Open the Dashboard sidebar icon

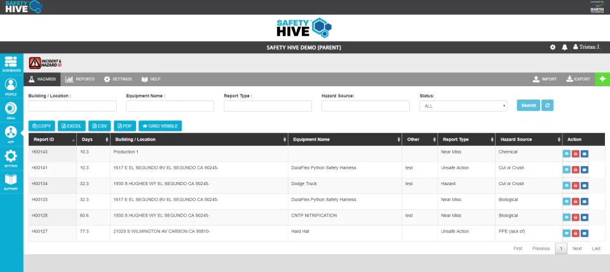[11, 64]
